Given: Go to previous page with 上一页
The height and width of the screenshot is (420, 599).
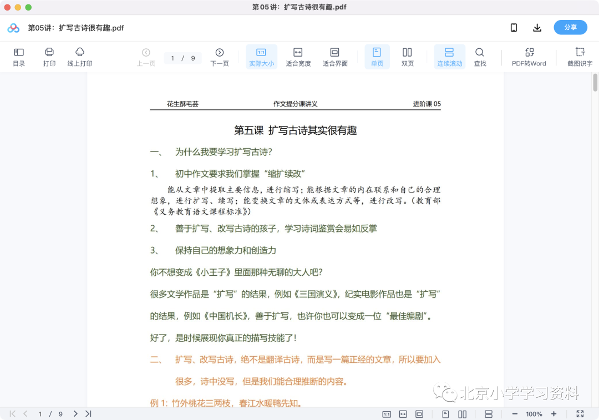Looking at the screenshot, I should [146, 57].
